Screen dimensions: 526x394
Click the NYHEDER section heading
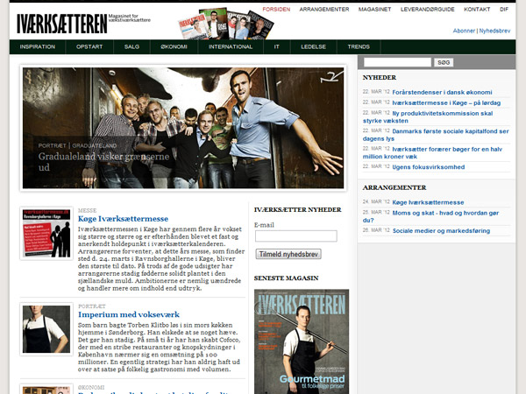pos(379,78)
